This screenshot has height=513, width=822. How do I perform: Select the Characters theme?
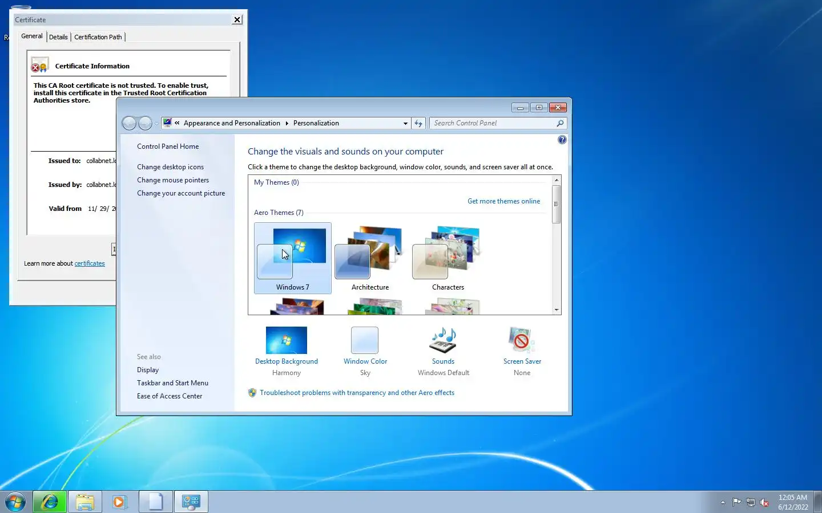point(448,258)
